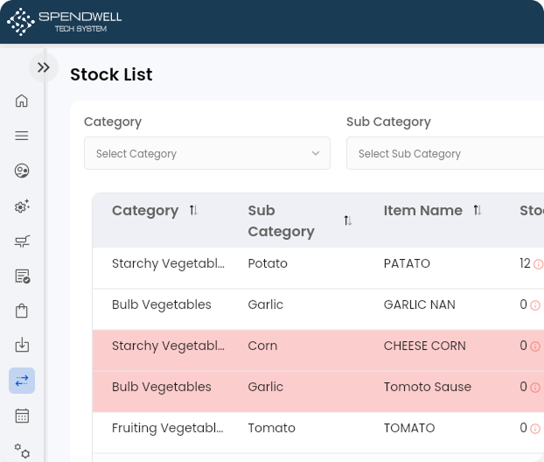Screen dimensions: 544x462
Task: Click Garlic in the Tomoto Sause row
Action: point(265,387)
